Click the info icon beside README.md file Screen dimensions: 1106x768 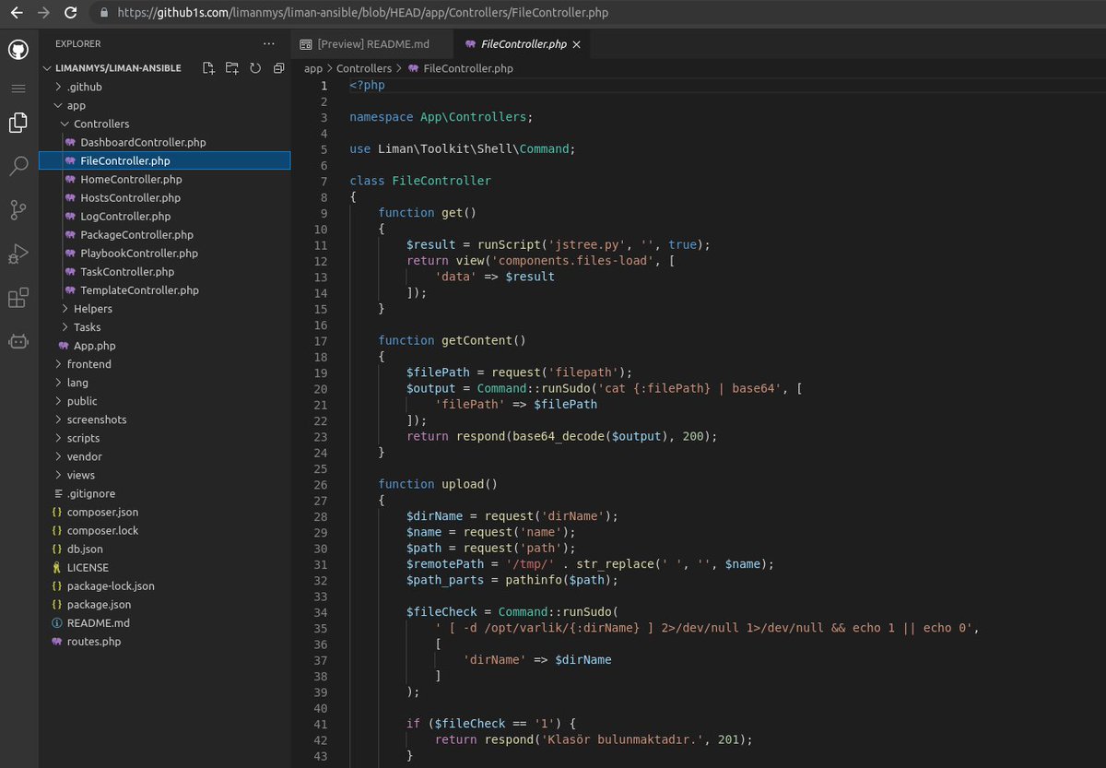(x=57, y=622)
